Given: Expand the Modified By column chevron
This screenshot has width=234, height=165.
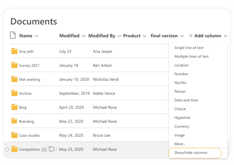Looking at the screenshot, I should click(x=119, y=36).
